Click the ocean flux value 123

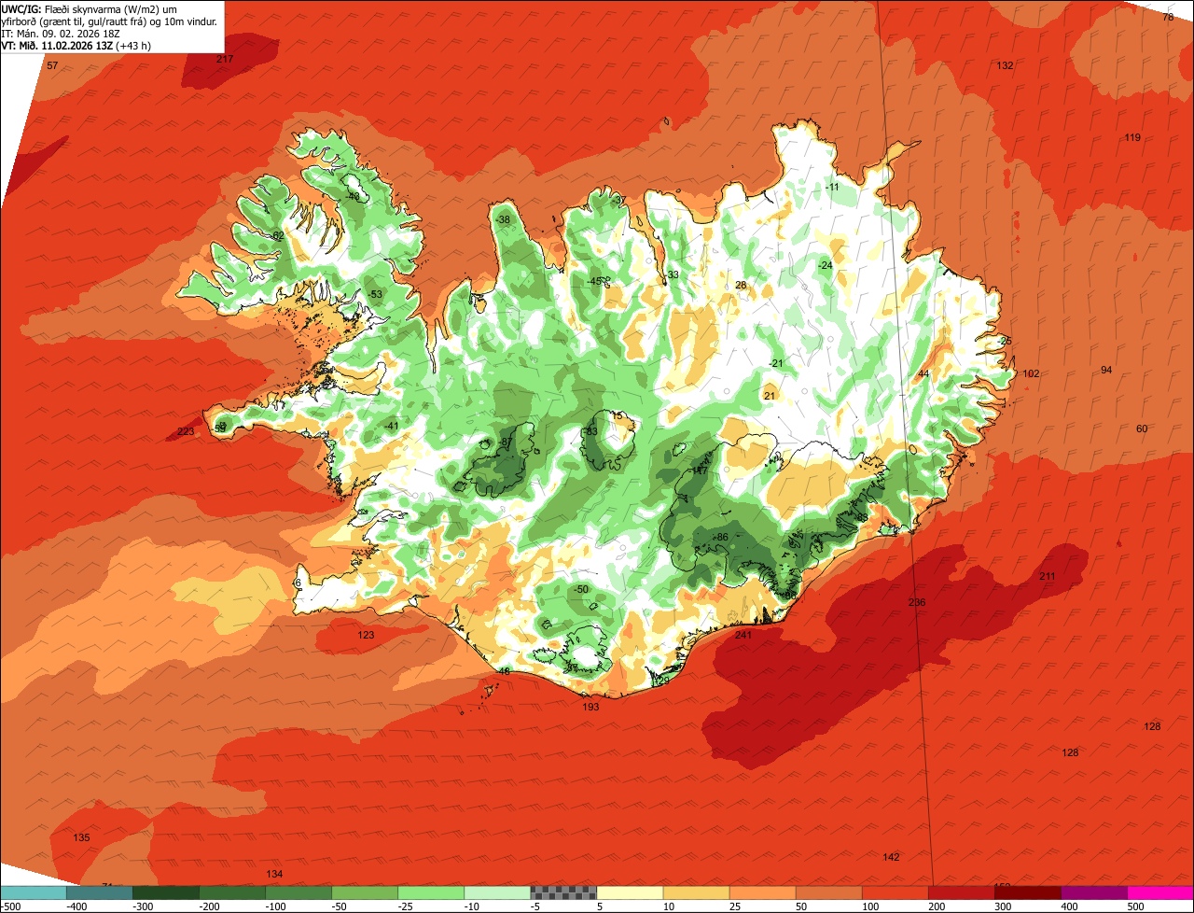pyautogui.click(x=366, y=636)
